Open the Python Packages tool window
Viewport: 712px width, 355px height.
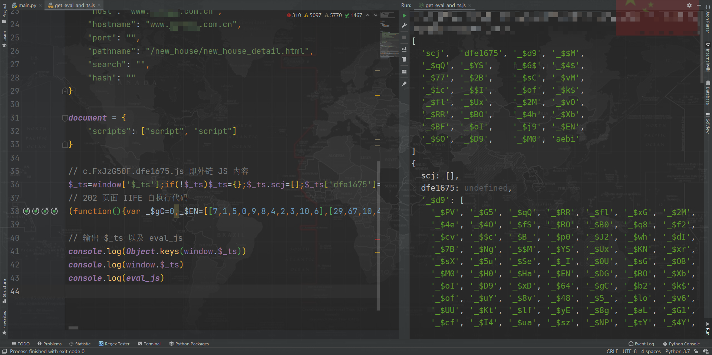pyautogui.click(x=189, y=344)
